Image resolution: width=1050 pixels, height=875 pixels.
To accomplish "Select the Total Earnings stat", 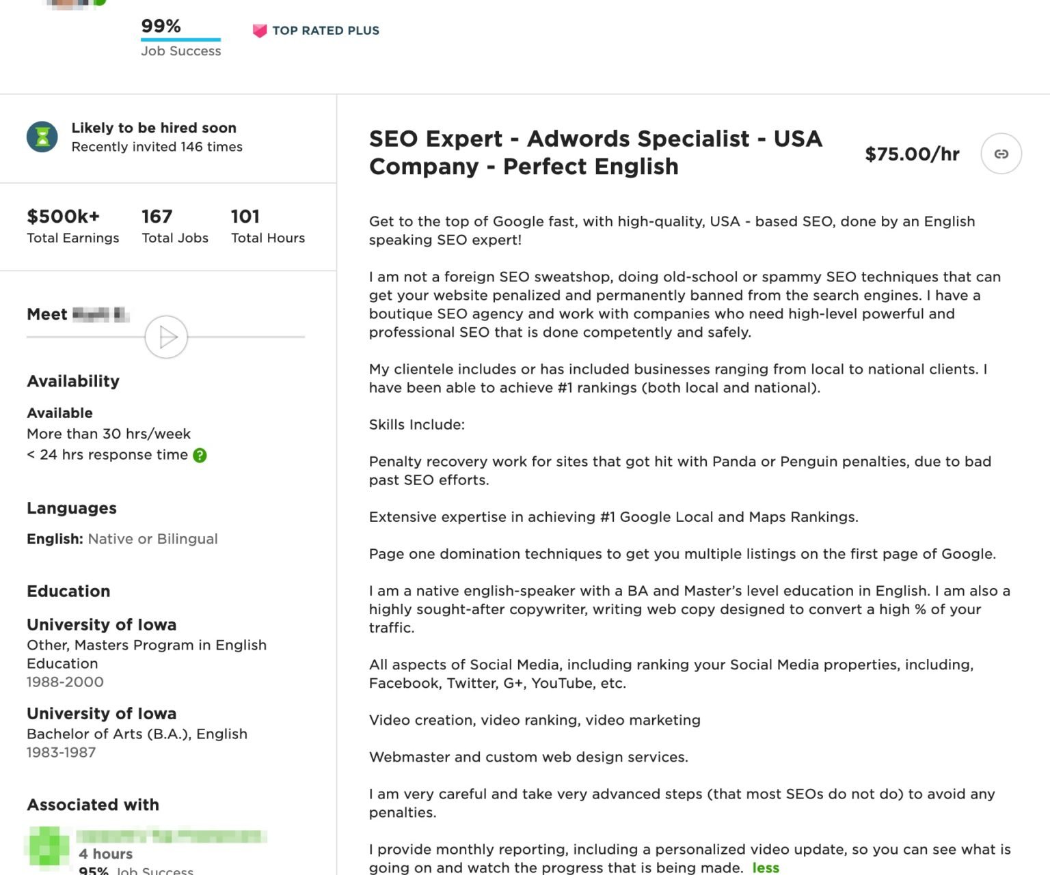I will click(72, 225).
